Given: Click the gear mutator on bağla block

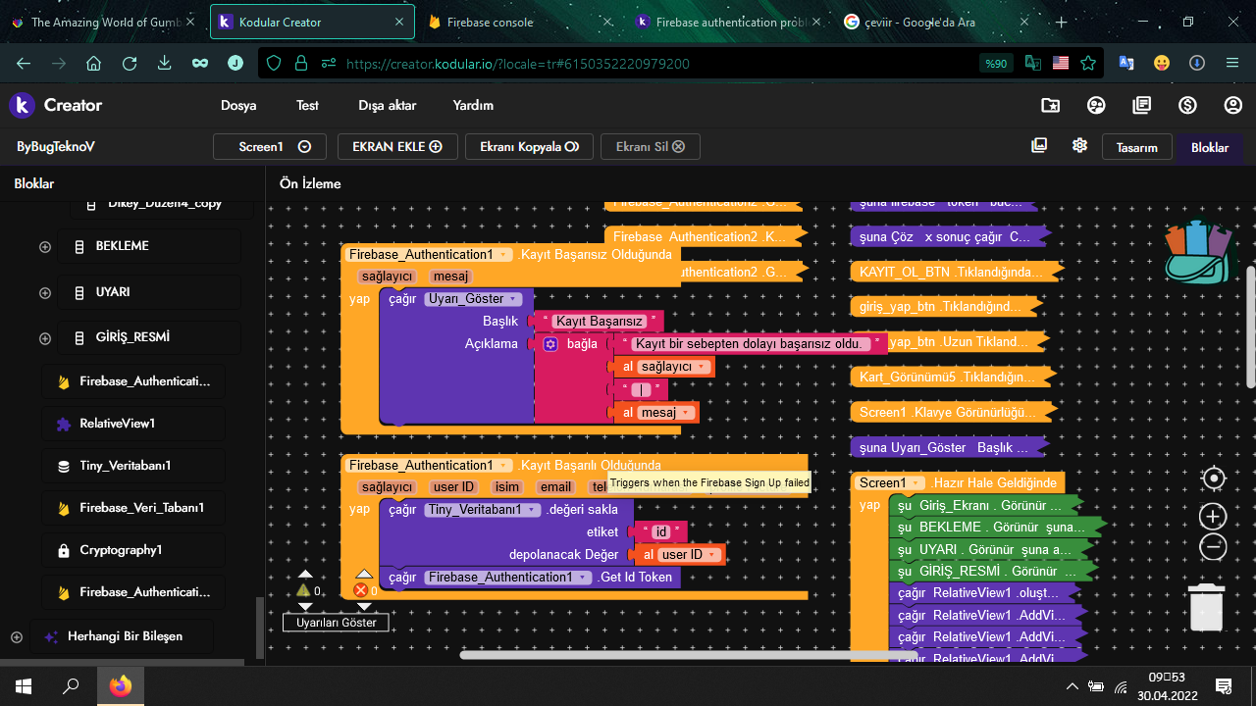Looking at the screenshot, I should (550, 344).
